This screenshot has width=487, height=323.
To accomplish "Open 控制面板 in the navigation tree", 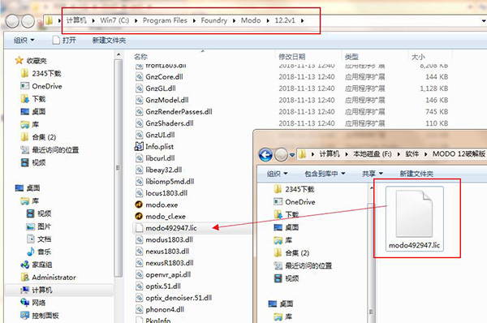I will tap(40, 316).
